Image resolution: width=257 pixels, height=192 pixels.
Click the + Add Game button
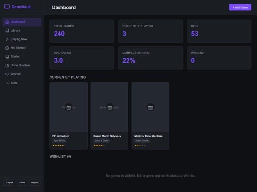(240, 7)
